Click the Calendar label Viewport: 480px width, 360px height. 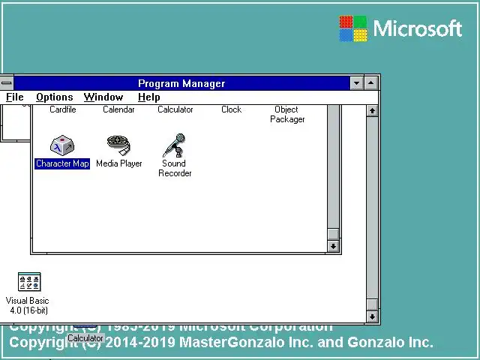click(x=118, y=109)
